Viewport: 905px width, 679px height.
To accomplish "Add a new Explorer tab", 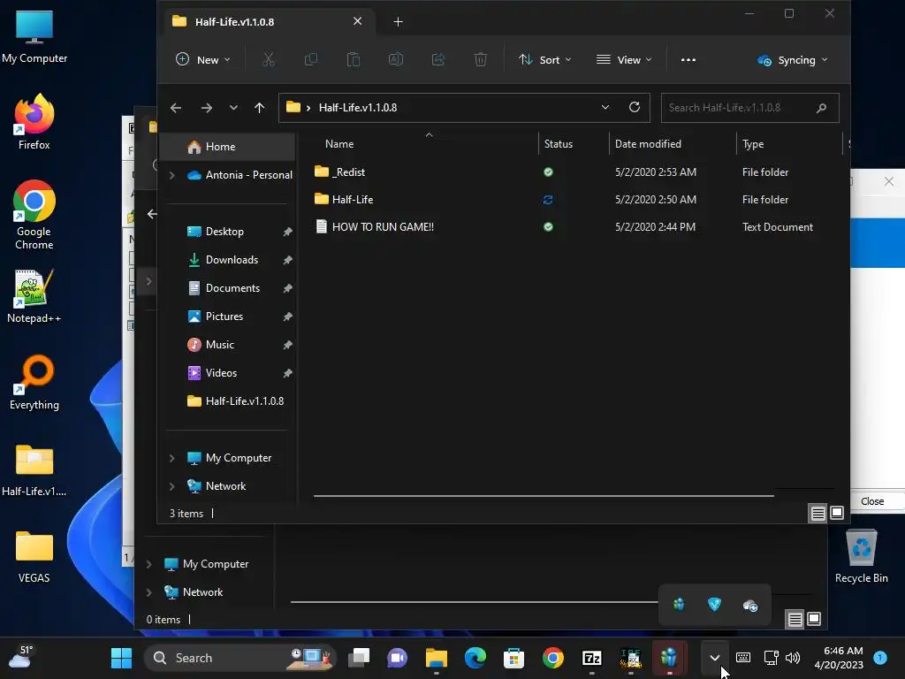I will 398,22.
